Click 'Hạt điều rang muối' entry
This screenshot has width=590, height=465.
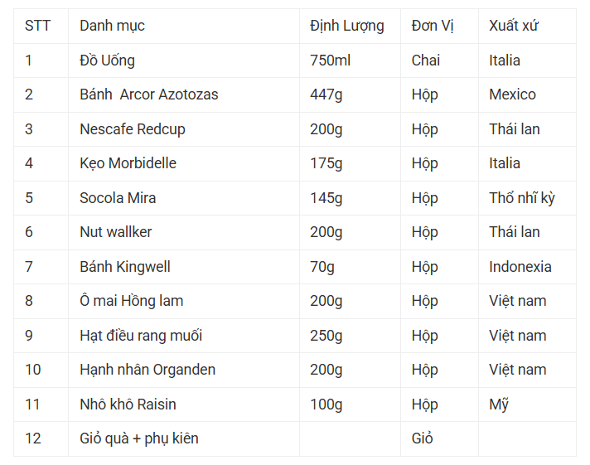(x=141, y=336)
